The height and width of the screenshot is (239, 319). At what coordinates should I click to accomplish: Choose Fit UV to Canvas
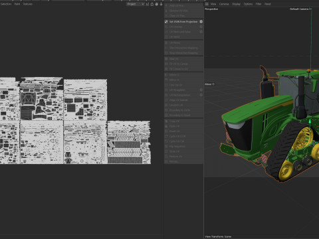click(183, 64)
